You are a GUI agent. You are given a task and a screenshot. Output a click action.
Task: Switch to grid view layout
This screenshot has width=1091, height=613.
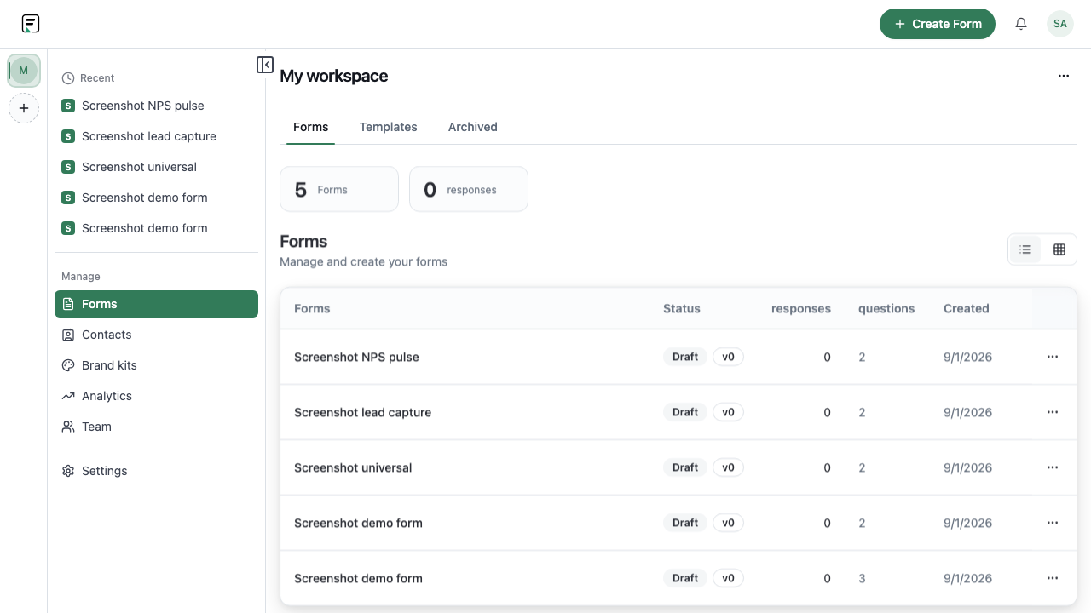(1059, 249)
